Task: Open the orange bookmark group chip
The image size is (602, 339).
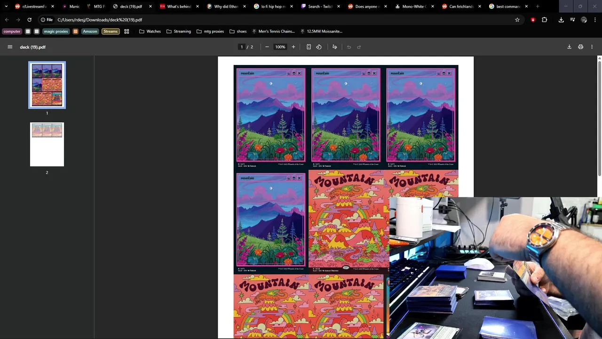Action: coord(75,32)
